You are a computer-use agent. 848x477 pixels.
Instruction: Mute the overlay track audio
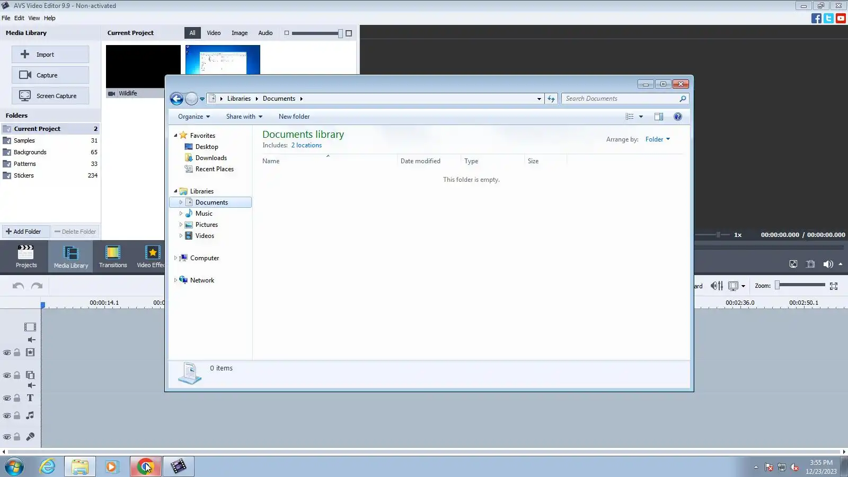tap(32, 385)
